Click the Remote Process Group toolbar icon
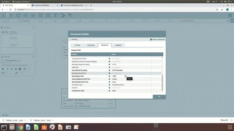Image resolution: width=234 pixels, height=131 pixels. tap(48, 15)
